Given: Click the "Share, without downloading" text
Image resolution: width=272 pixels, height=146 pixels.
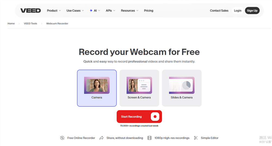Looking at the screenshot, I should 125,138.
